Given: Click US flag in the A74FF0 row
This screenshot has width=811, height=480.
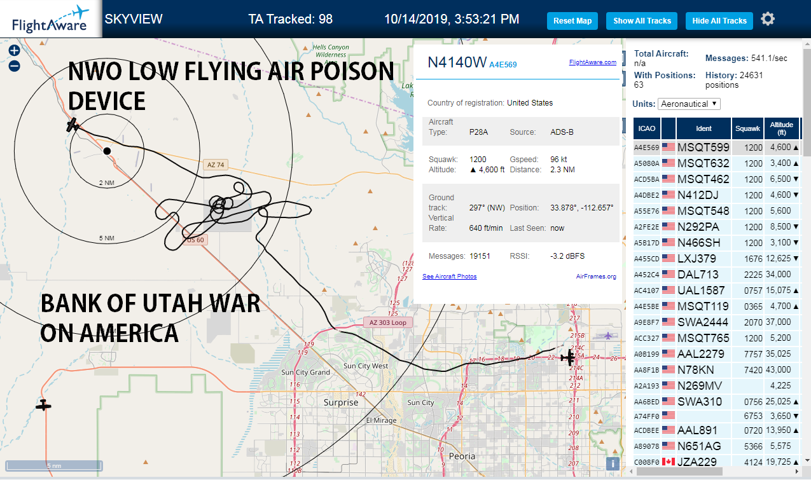Looking at the screenshot, I should (668, 415).
